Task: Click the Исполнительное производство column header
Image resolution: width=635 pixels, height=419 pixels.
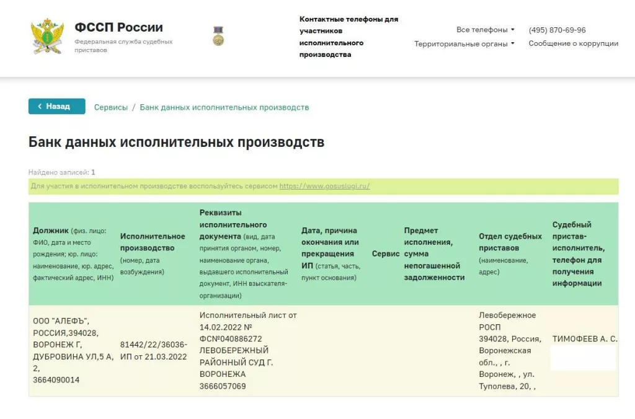Action: [x=153, y=254]
